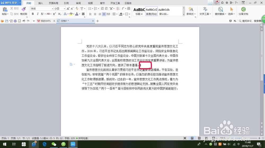Apply character shading gray A icon

83,14
